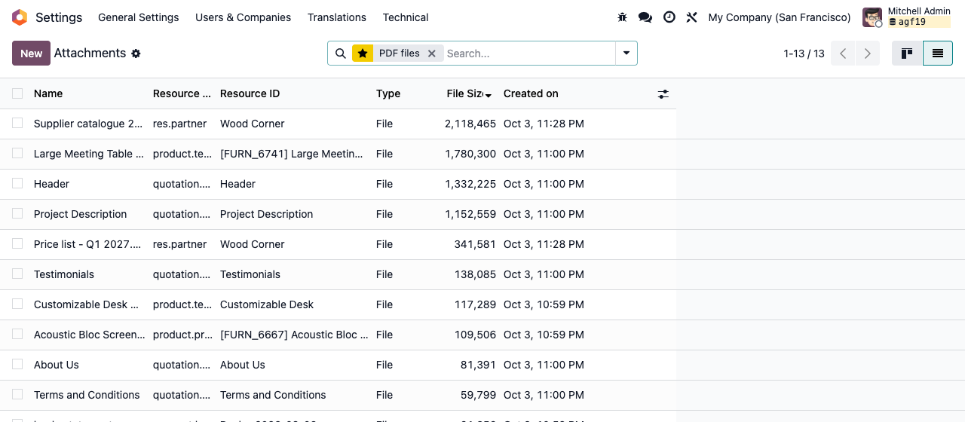
Task: Select the Large Meeting Table row checkbox
Action: pyautogui.click(x=17, y=153)
